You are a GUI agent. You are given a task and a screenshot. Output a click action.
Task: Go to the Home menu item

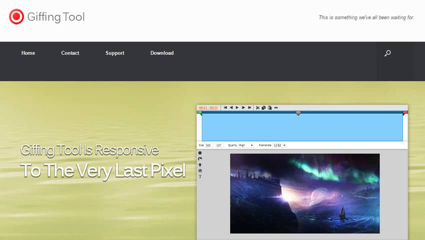pyautogui.click(x=28, y=53)
